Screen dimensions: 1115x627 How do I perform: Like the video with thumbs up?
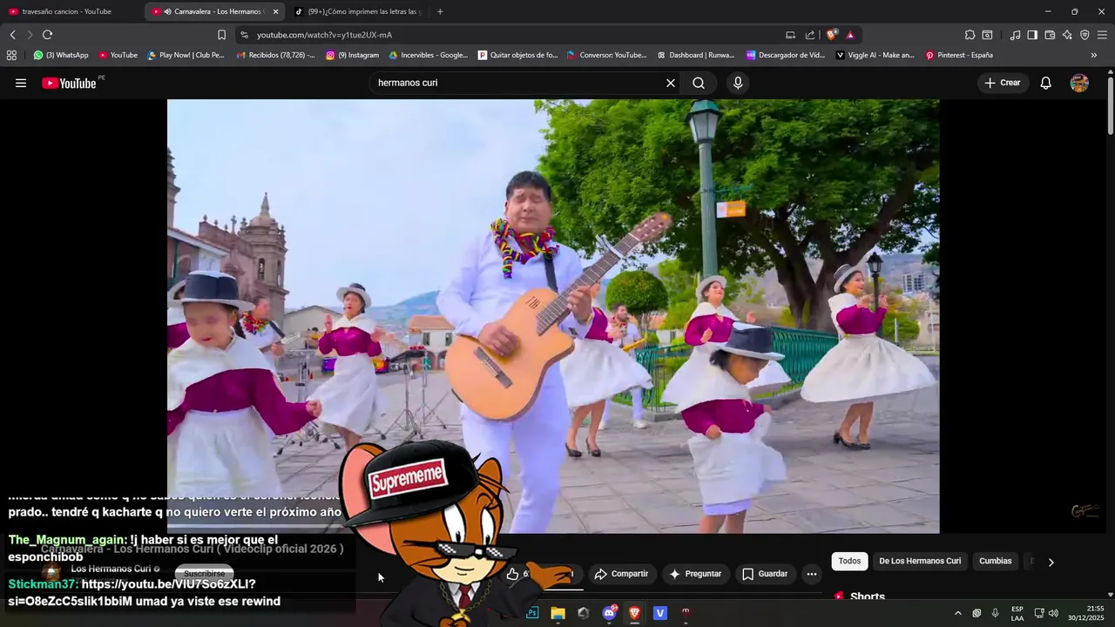(513, 574)
